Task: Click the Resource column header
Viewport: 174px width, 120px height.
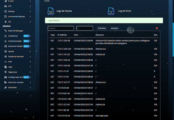Action: (x=100, y=35)
